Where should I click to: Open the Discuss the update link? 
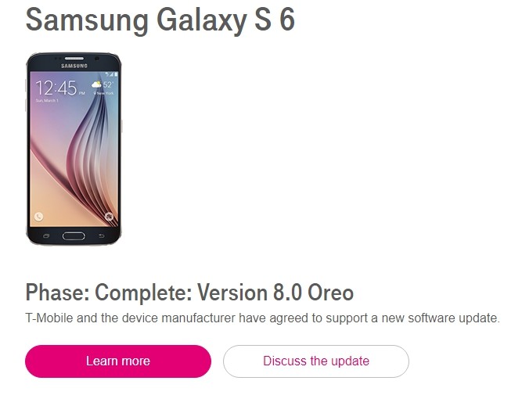[x=316, y=361]
